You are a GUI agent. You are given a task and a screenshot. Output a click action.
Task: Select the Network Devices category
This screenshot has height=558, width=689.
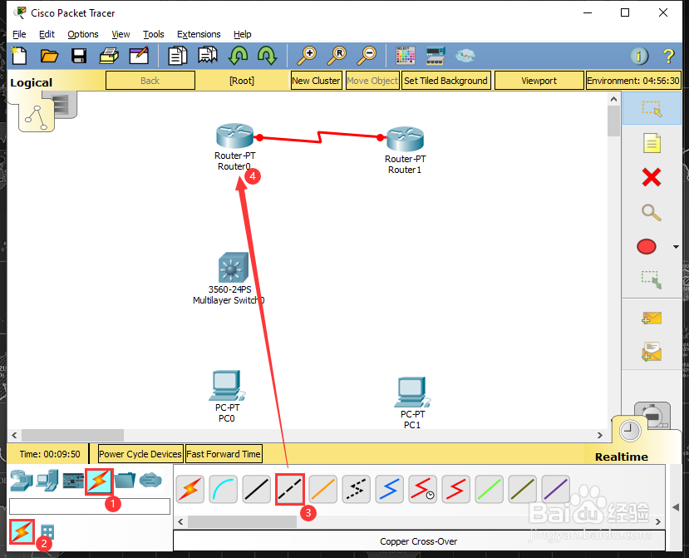click(x=21, y=480)
